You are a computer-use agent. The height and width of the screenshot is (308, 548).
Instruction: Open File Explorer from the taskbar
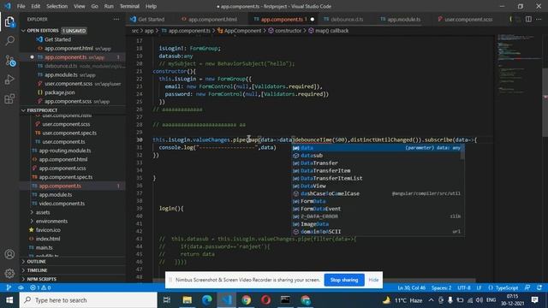(187, 300)
